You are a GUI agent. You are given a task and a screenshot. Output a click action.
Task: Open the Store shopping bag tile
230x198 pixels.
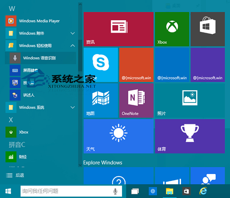208,29
